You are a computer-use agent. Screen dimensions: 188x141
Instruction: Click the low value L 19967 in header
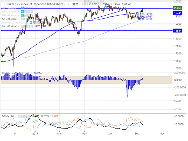(x=116, y=4)
